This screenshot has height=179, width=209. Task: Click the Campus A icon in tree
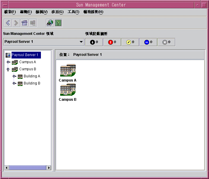click(15, 62)
